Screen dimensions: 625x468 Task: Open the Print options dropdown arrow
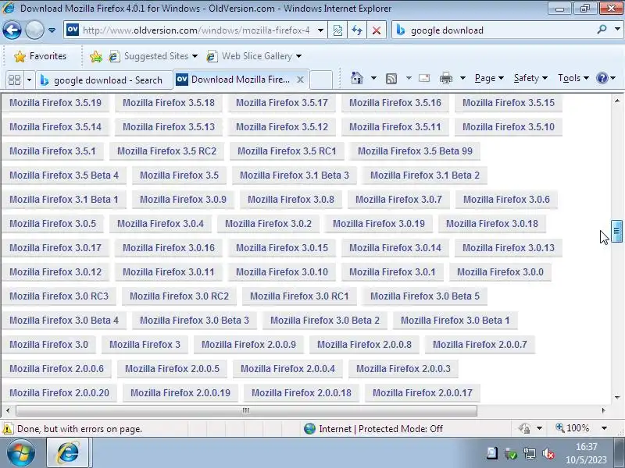(462, 78)
